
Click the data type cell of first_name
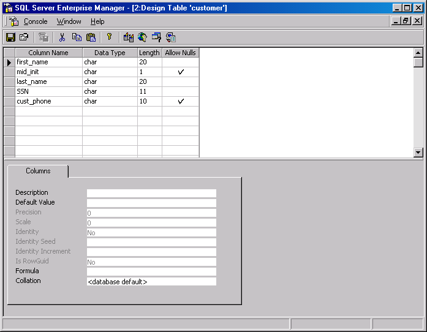point(110,62)
